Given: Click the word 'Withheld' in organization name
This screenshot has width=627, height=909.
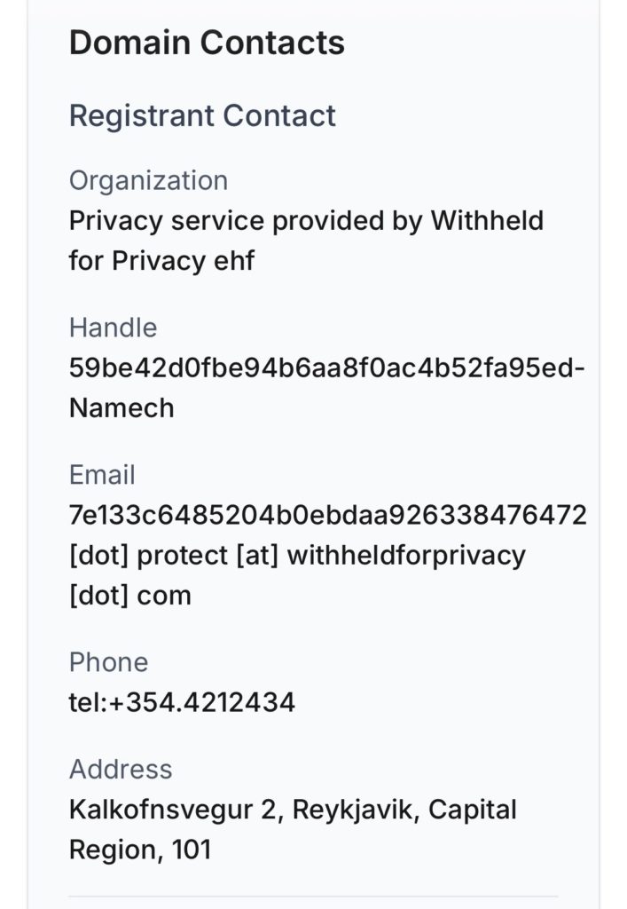Looking at the screenshot, I should click(x=487, y=220).
